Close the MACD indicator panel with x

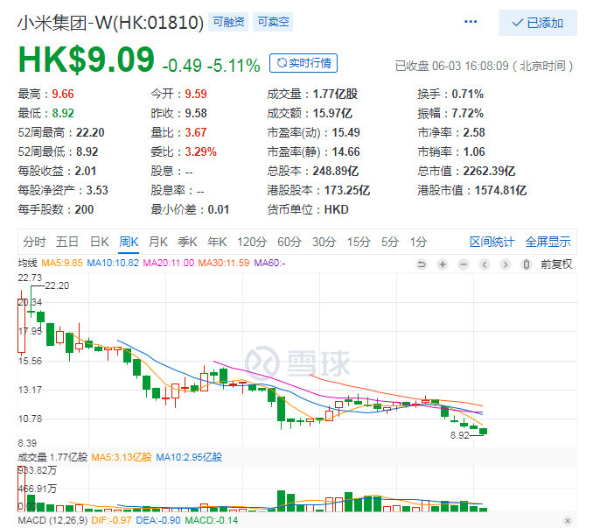coord(568,521)
